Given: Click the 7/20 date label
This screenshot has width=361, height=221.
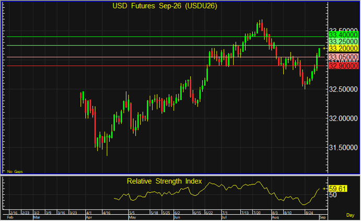Looking at the screenshot, I should (x=257, y=213).
